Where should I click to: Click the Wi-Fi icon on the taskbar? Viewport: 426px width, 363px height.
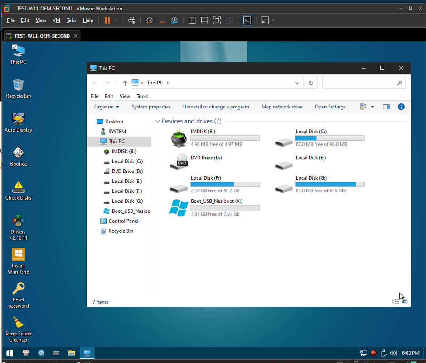pyautogui.click(x=41, y=353)
